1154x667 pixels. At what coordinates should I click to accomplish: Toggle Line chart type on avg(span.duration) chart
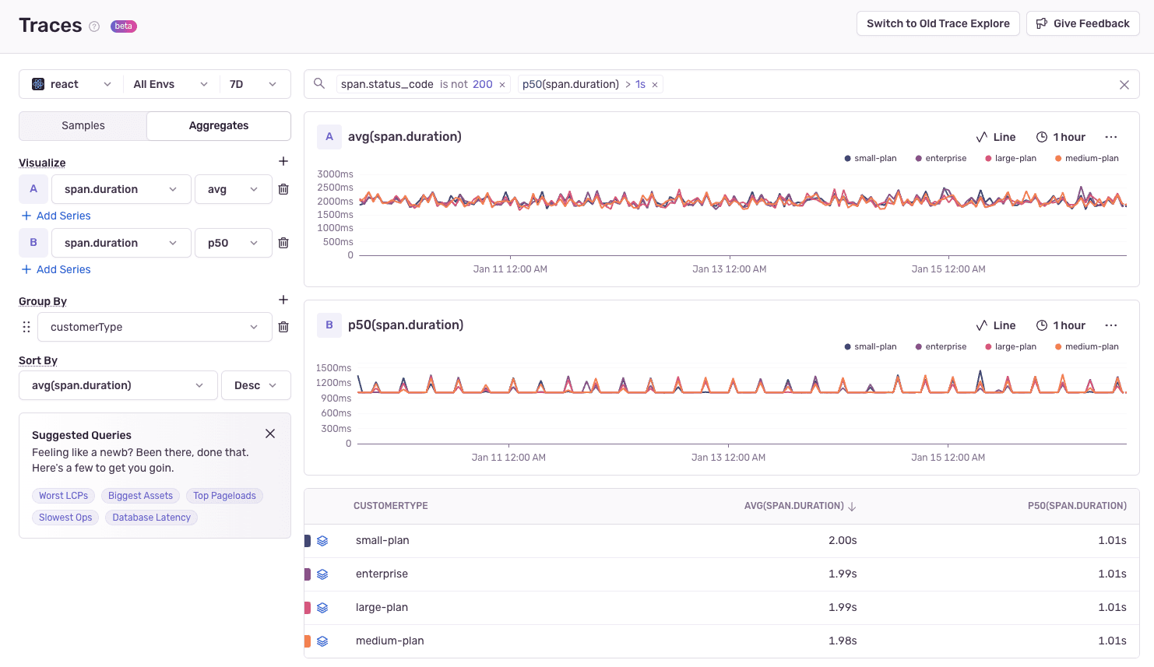click(996, 137)
